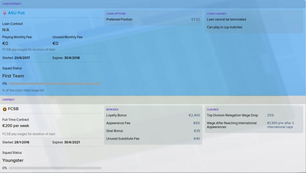
Task: Click the Unused Monthly Fee label
Action: click(x=67, y=37)
